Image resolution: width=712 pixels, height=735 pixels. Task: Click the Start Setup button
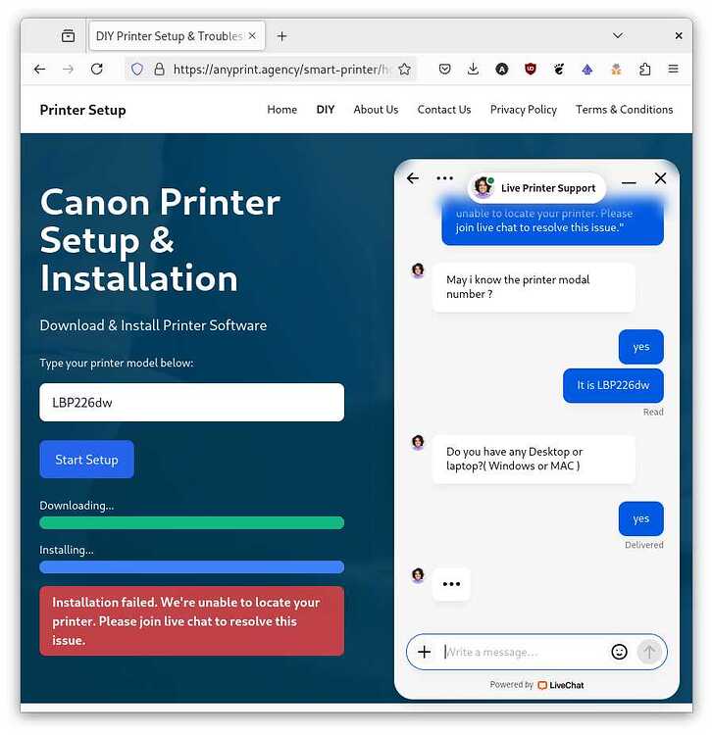[x=86, y=460]
